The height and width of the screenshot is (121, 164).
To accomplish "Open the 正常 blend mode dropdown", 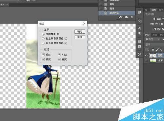I will click(x=154, y=44).
